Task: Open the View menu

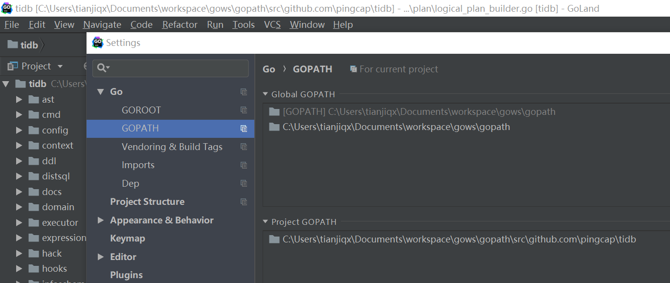Action: coord(64,24)
